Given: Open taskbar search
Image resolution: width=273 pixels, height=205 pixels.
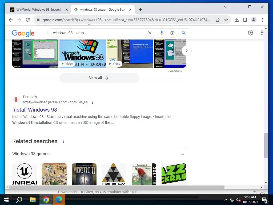Looking at the screenshot, I should [19, 200].
